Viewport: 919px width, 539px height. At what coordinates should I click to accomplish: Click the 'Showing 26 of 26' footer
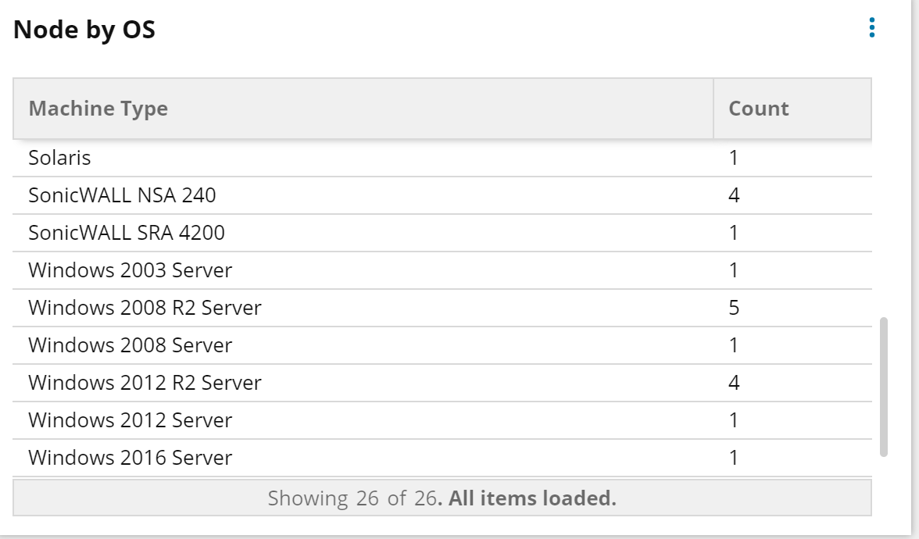pyautogui.click(x=442, y=498)
